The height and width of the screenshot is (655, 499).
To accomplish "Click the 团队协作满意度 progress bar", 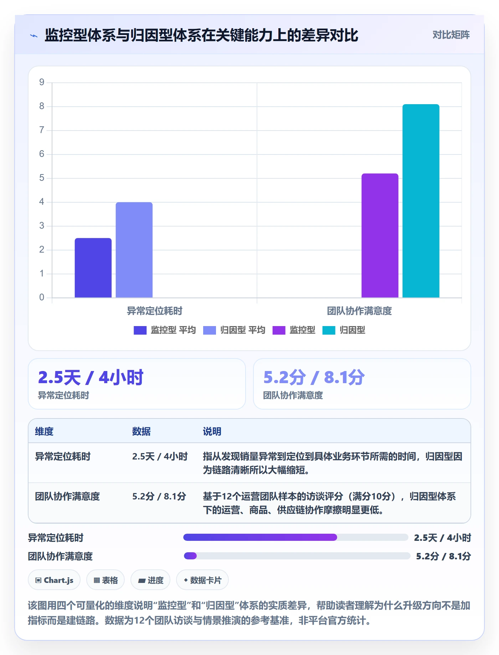I will pyautogui.click(x=297, y=556).
